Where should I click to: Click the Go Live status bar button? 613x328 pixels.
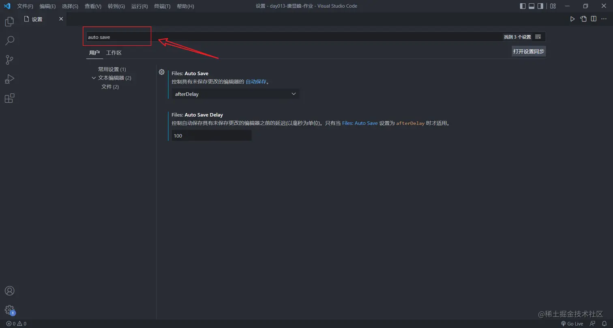point(572,324)
